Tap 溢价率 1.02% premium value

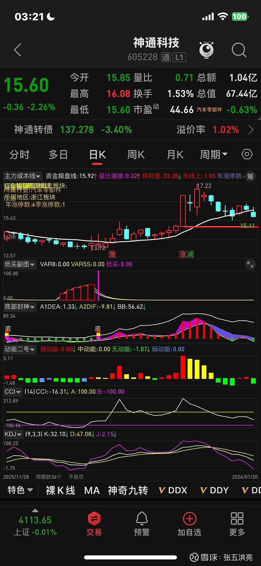pos(226,130)
